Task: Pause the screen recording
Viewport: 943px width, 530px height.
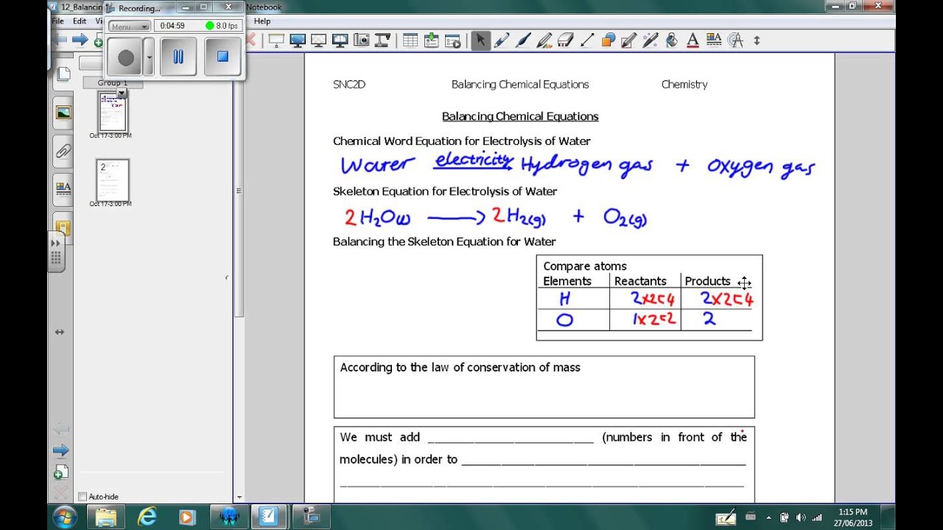Action: coord(178,57)
